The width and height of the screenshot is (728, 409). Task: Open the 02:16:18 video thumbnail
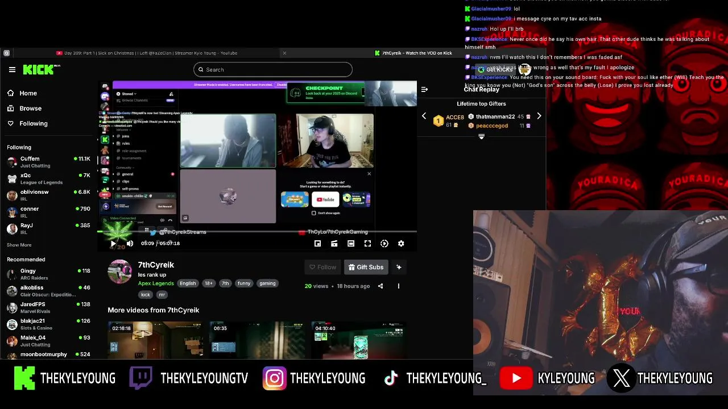[x=155, y=340]
